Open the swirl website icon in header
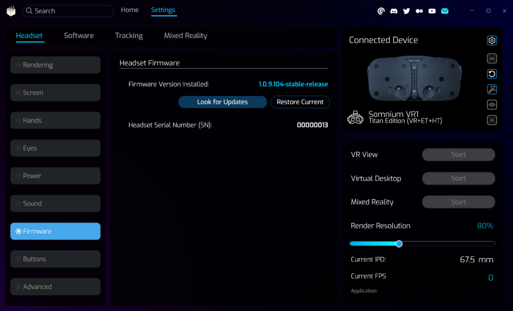Viewport: 513px width, 311px height. point(381,11)
